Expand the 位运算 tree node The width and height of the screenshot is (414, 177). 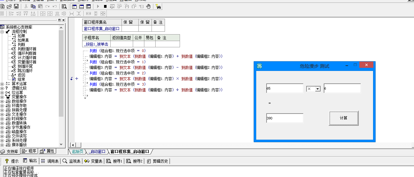2,92
